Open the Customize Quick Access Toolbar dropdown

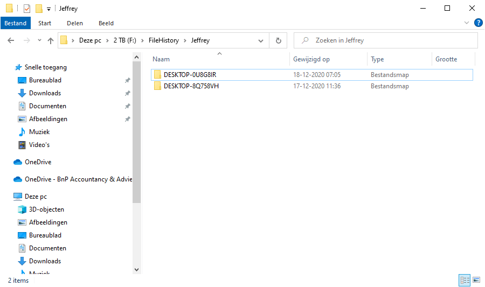coord(48,9)
